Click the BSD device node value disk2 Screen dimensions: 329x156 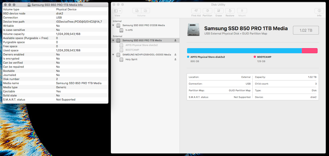click(x=59, y=14)
